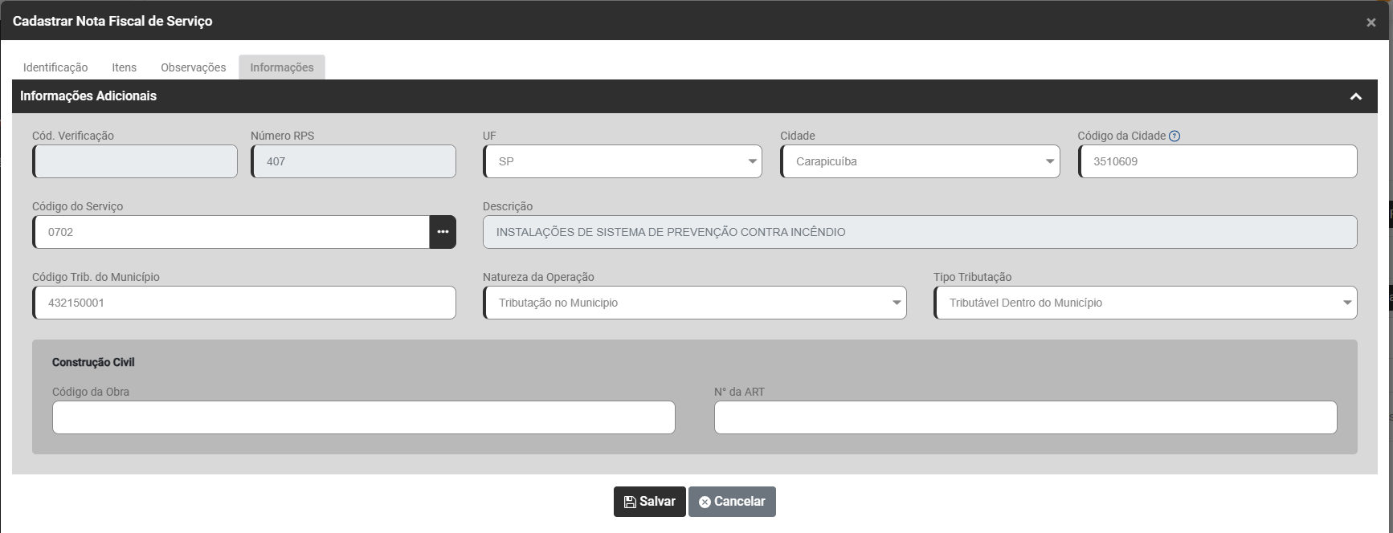Focus the Código Trib. do Município field
The image size is (1393, 533).
pyautogui.click(x=244, y=303)
